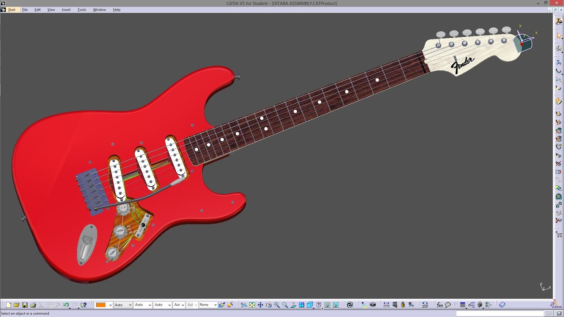The height and width of the screenshot is (317, 564).
Task: Open the Help menu
Action: point(117,10)
